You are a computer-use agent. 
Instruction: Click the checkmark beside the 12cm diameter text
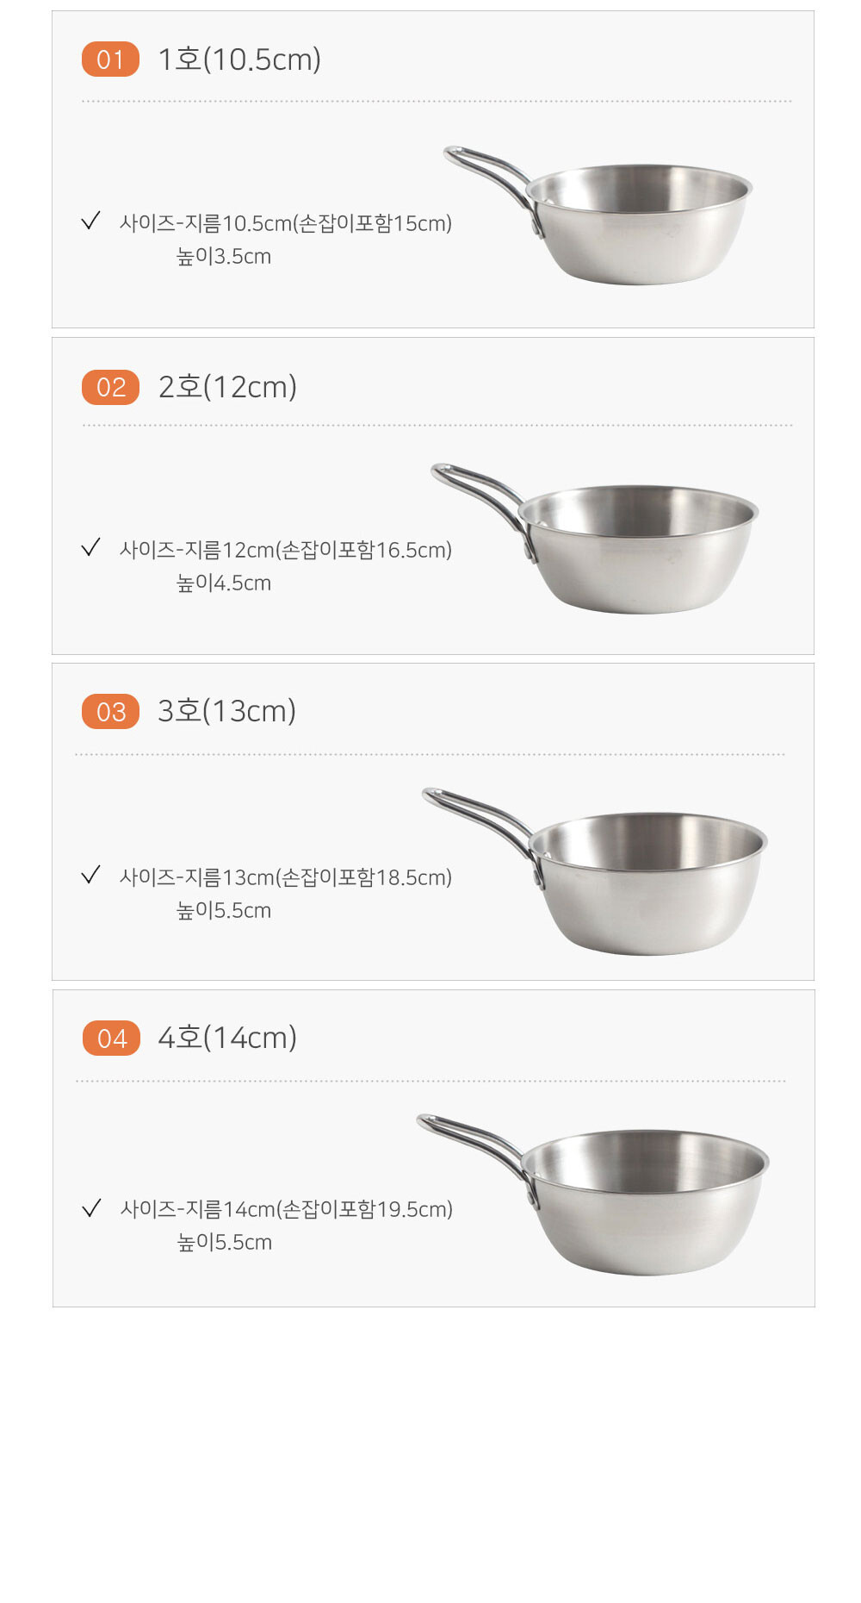pos(90,548)
